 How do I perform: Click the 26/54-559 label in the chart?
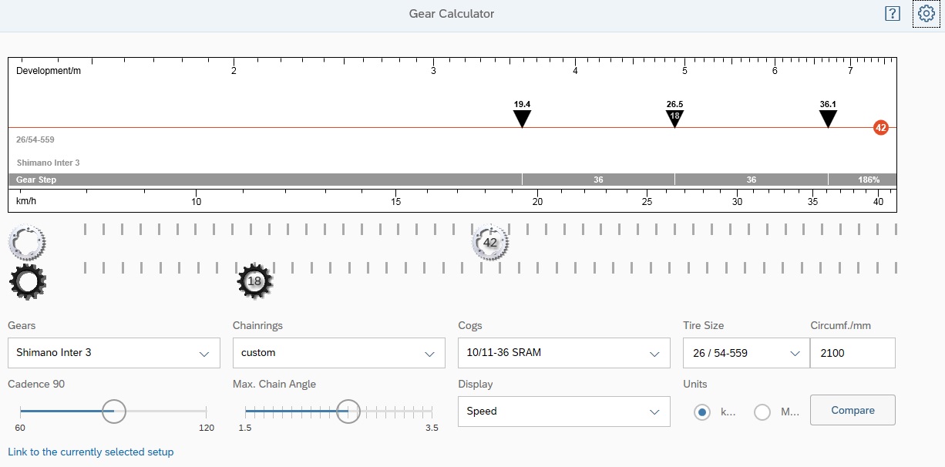35,139
